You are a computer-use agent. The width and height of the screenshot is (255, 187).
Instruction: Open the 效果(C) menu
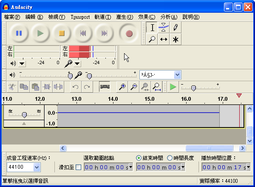[x=147, y=17]
